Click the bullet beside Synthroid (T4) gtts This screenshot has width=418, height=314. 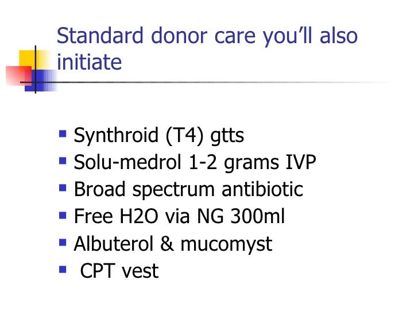tap(63, 133)
